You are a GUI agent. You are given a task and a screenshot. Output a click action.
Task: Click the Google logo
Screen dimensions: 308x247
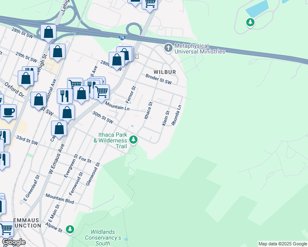coord(14,242)
